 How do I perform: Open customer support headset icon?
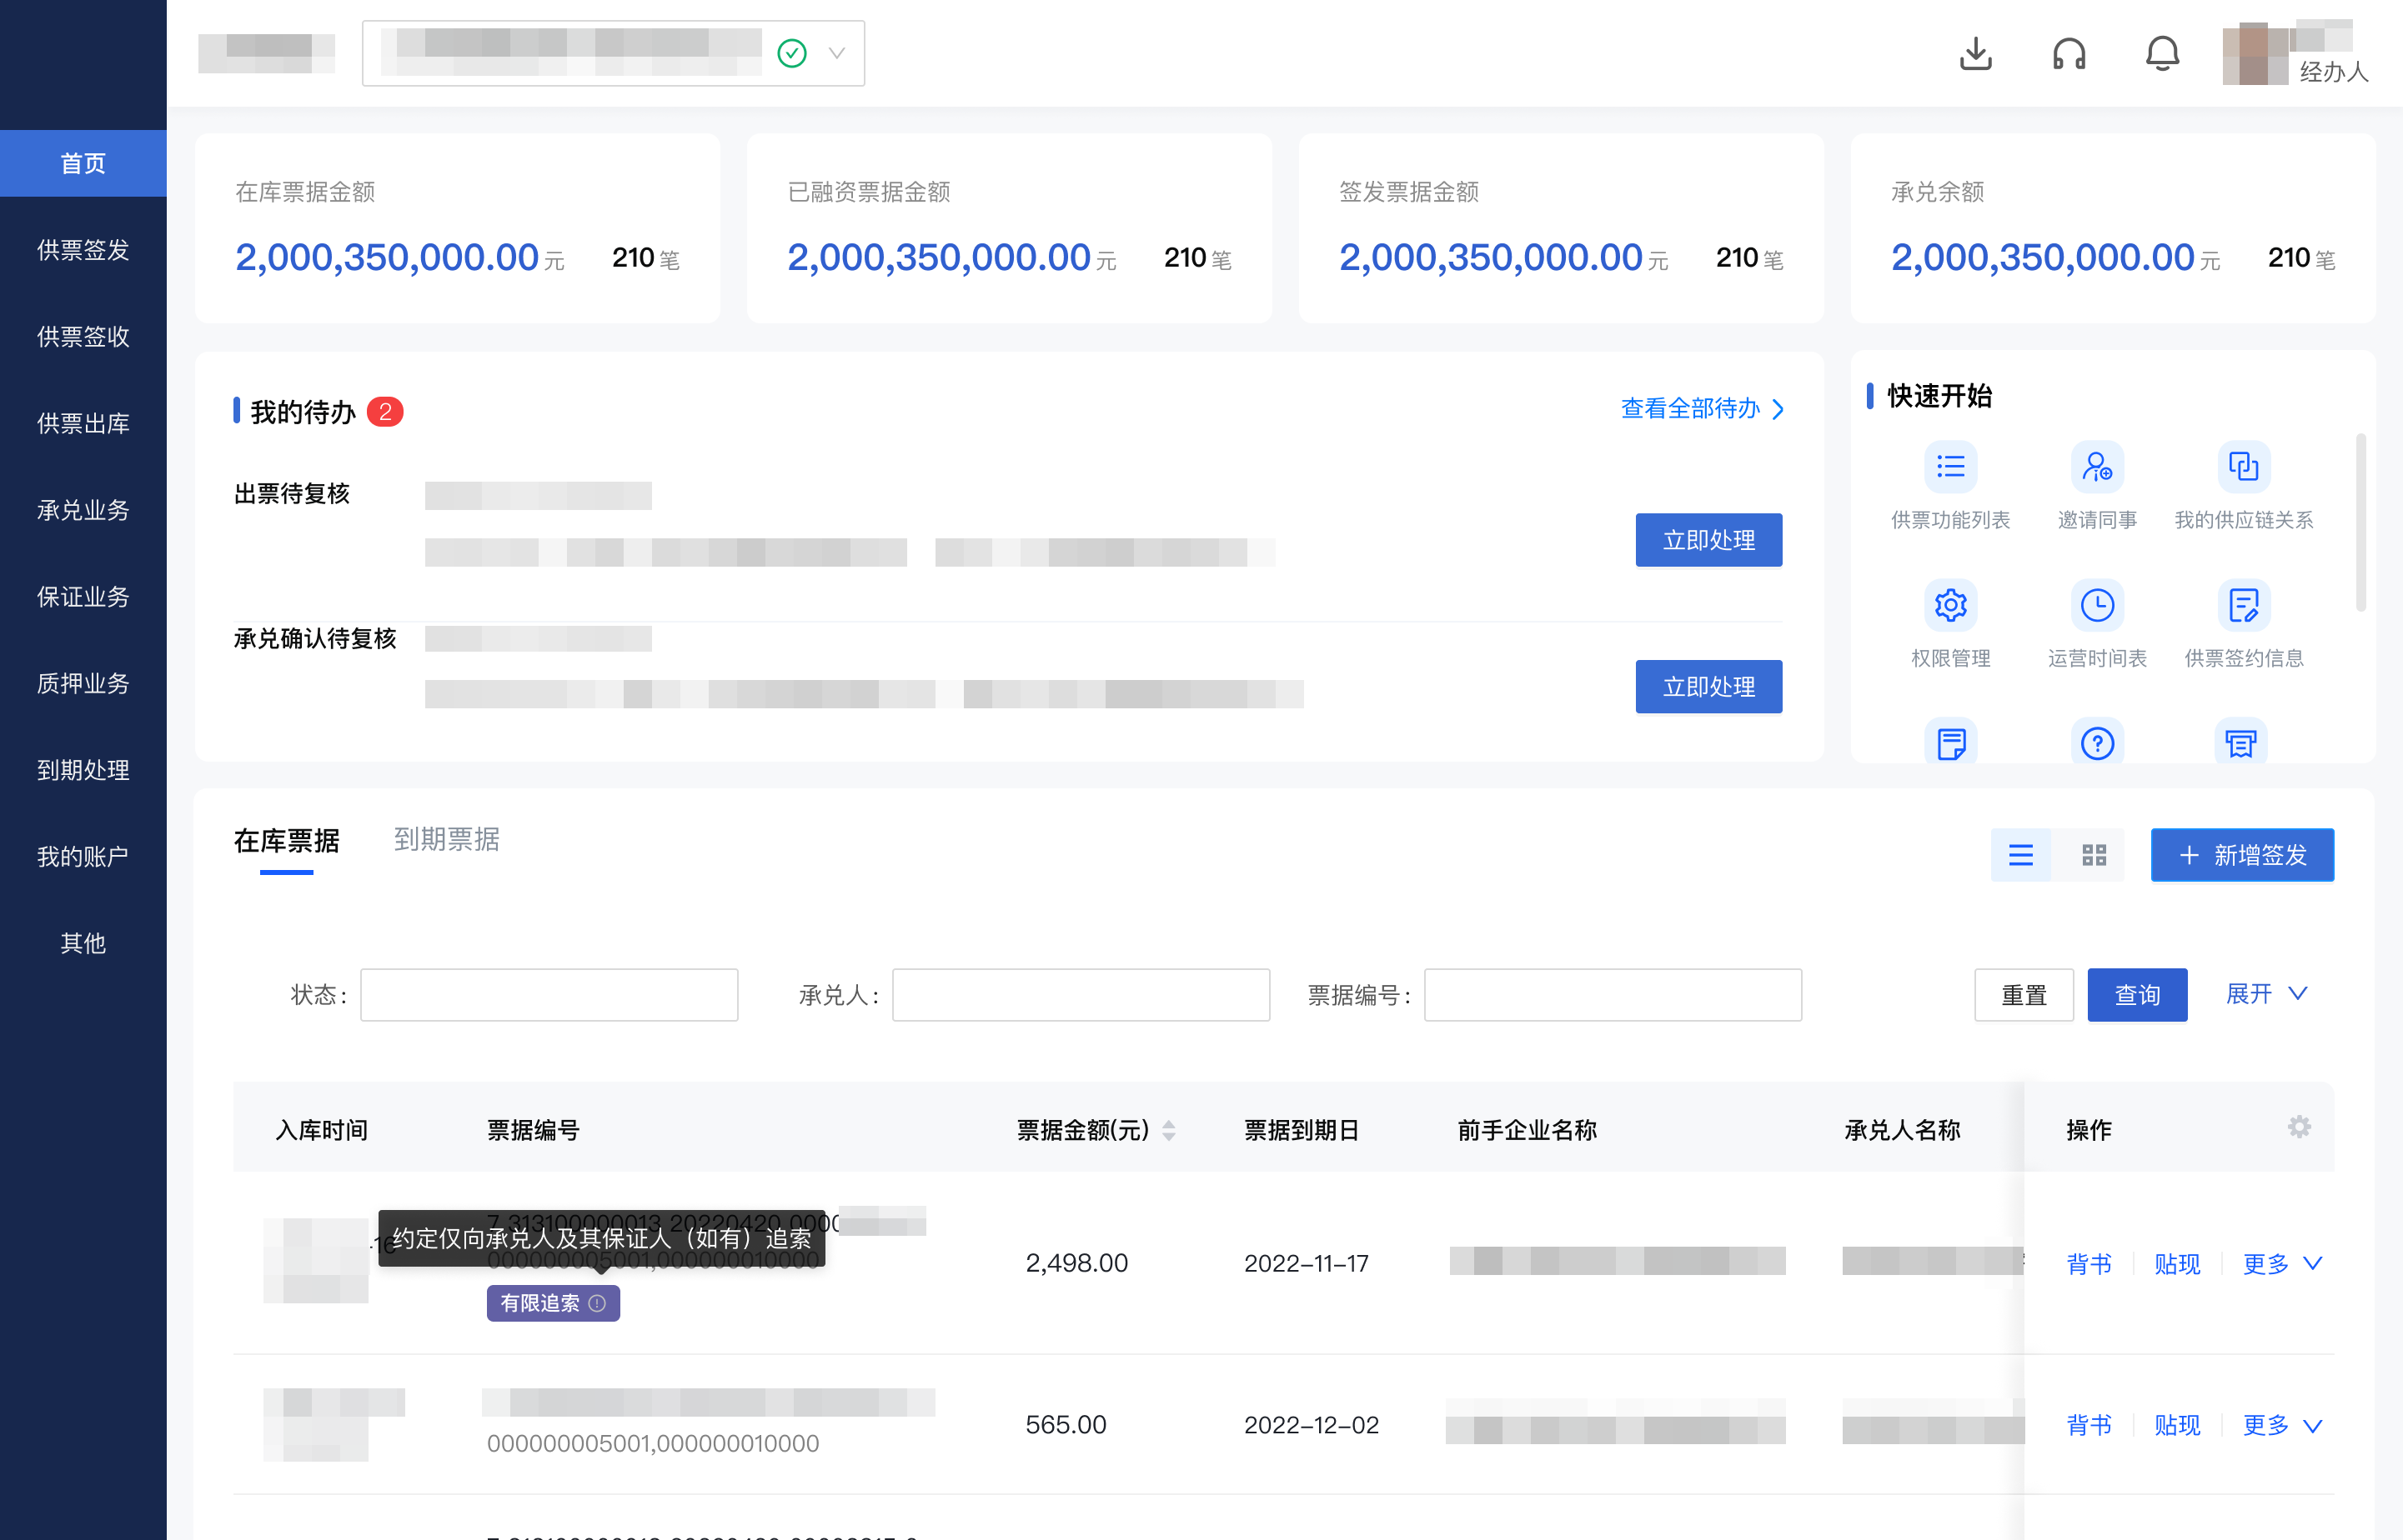[2069, 53]
